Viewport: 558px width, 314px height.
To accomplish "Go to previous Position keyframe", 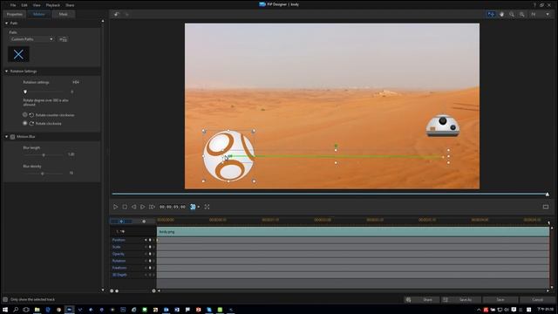I will (146, 241).
